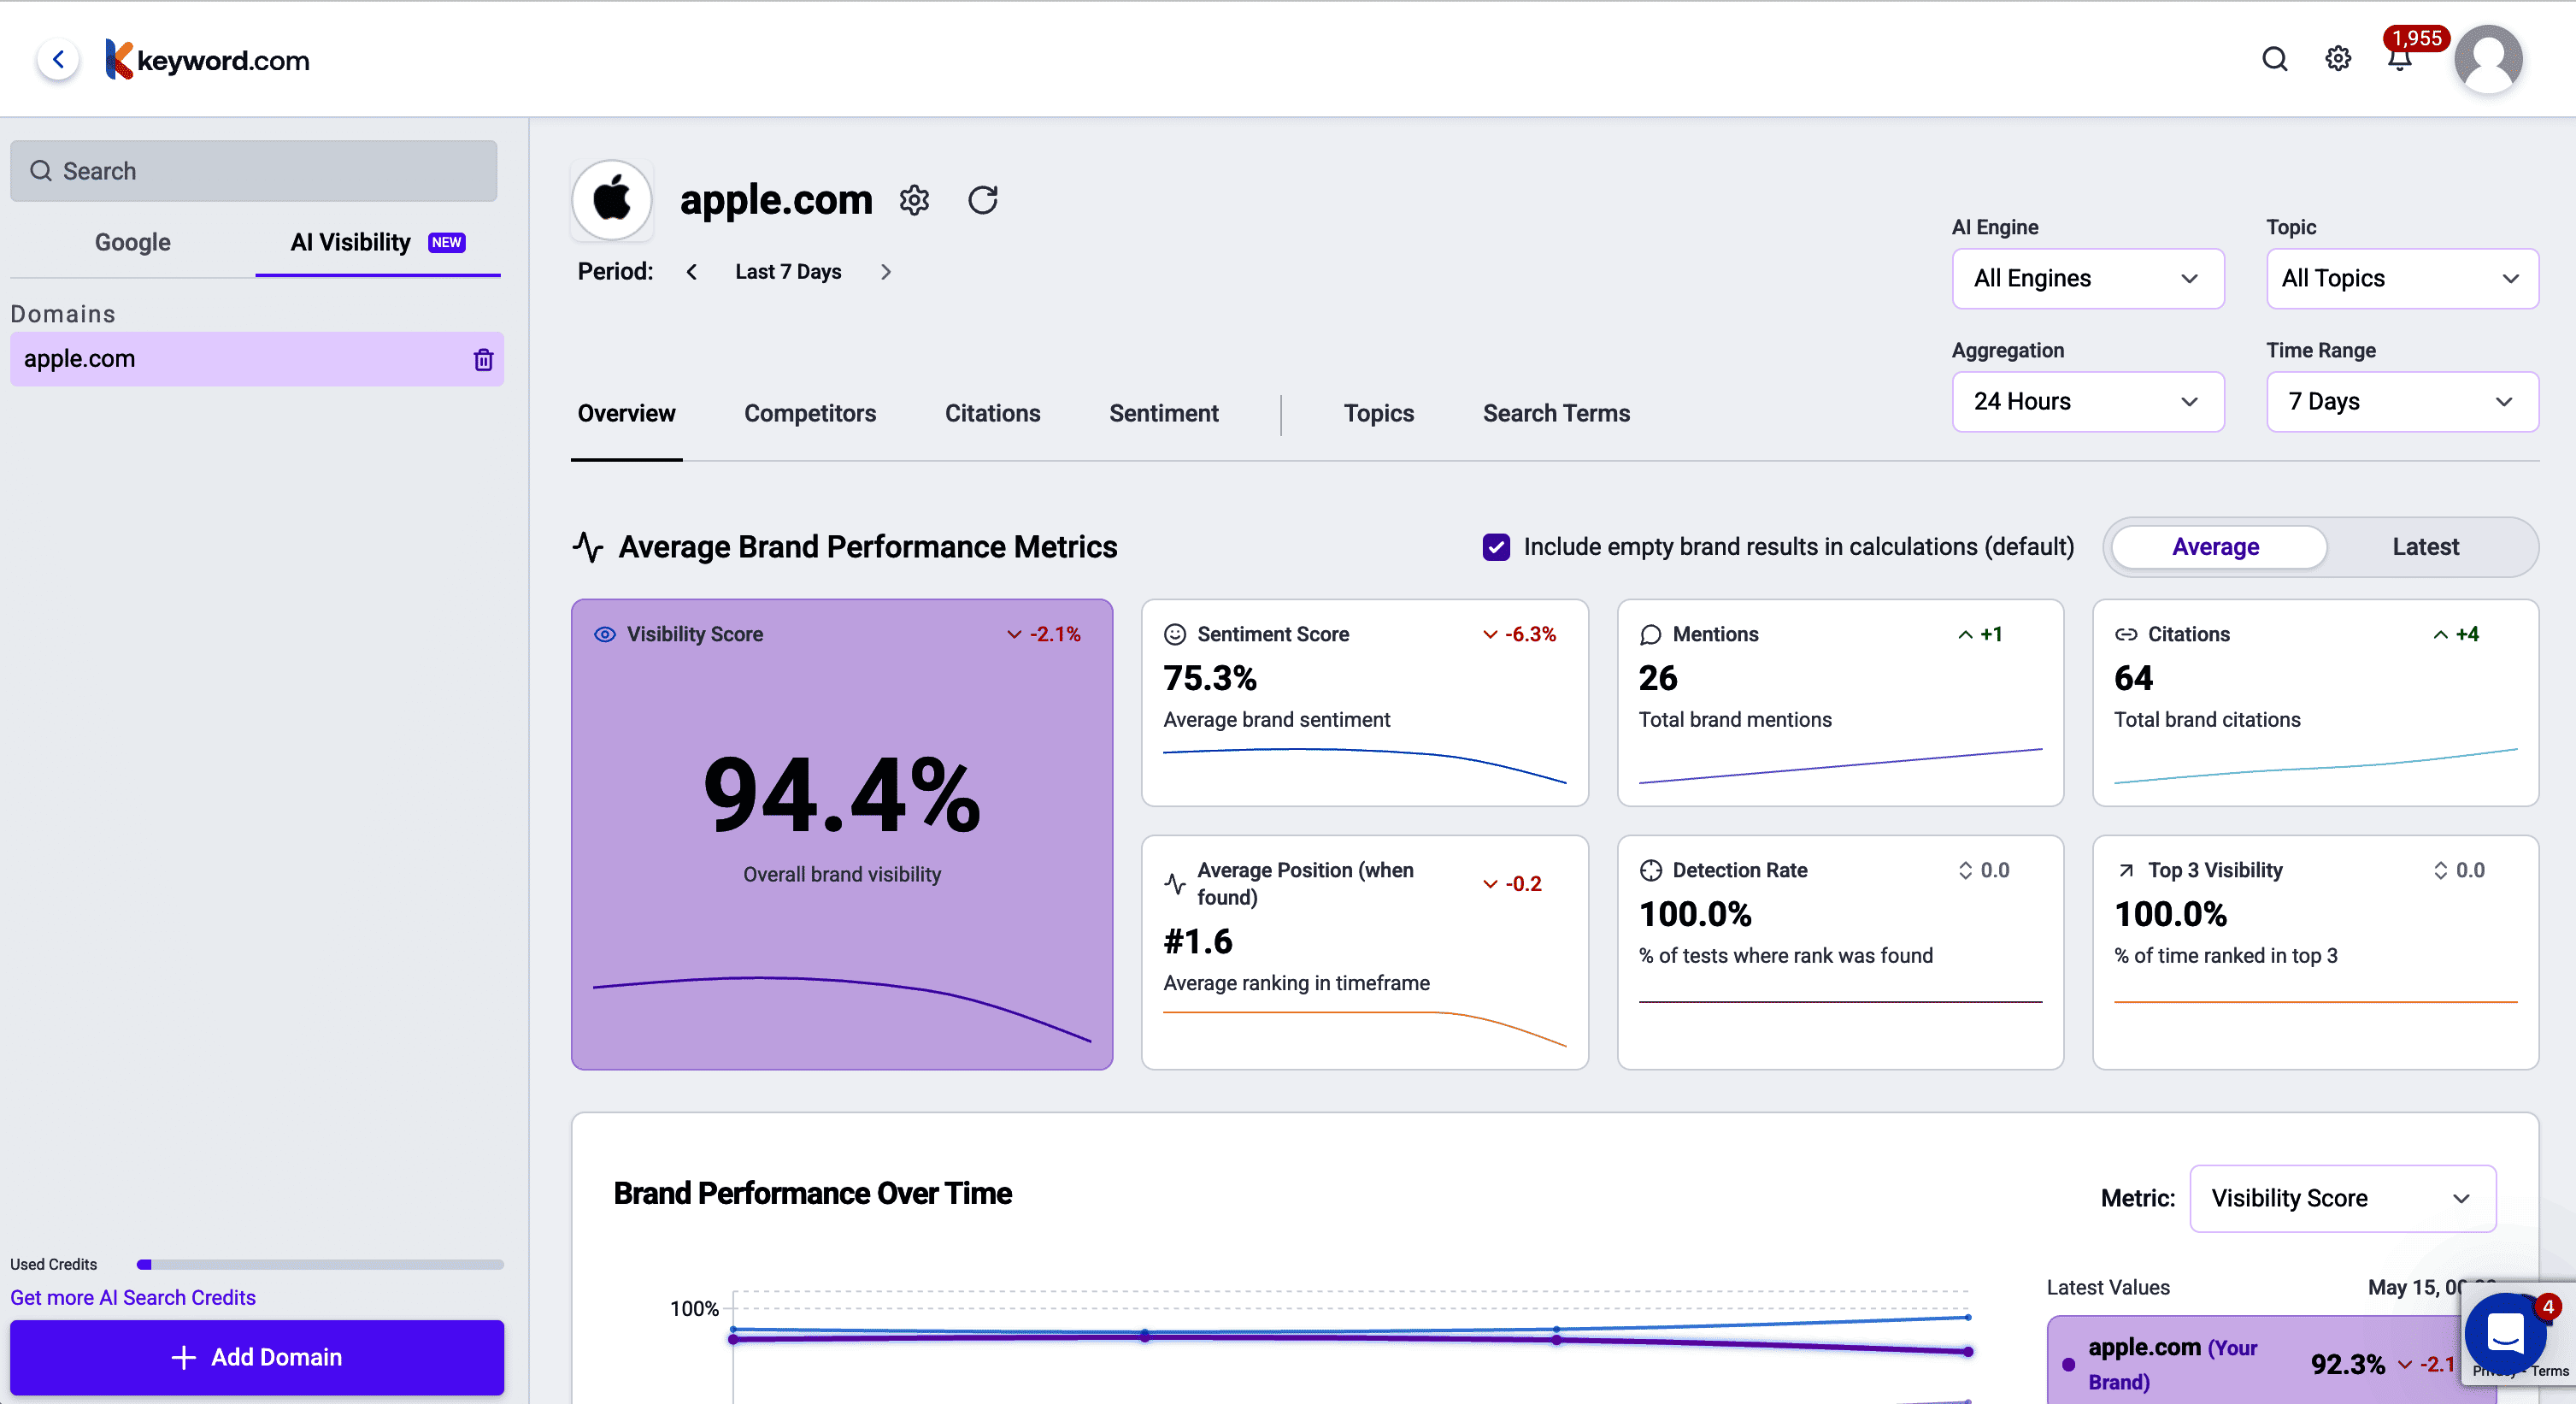Click the Add Domain button
This screenshot has width=2576, height=1404.
[257, 1357]
